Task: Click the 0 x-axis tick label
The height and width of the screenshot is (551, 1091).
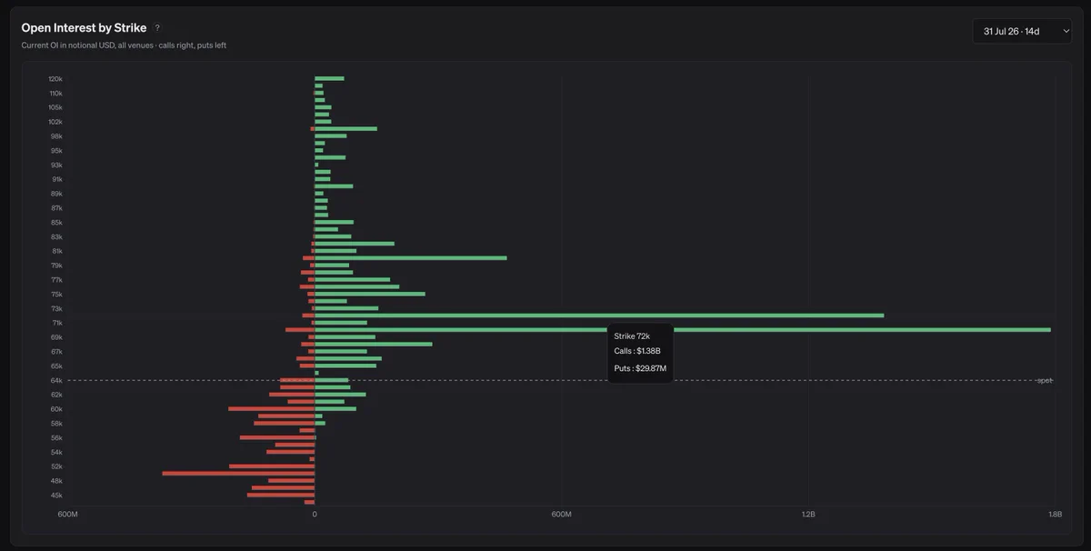Action: (315, 515)
